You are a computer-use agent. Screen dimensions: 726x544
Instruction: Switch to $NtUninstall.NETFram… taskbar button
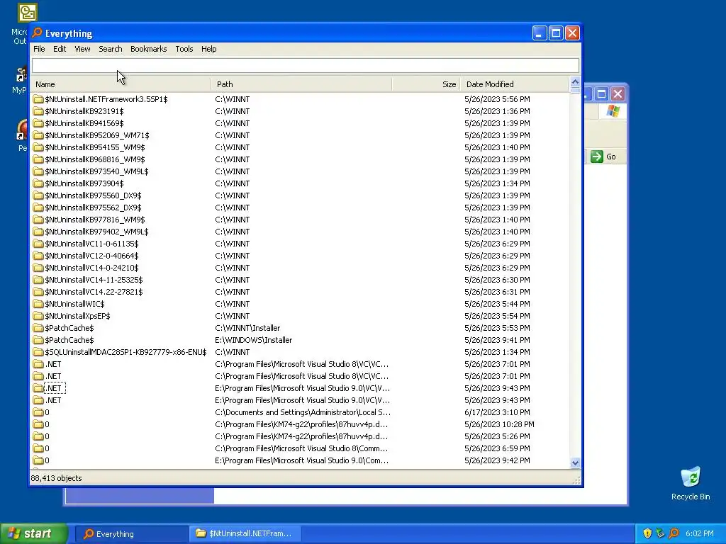[245, 534]
